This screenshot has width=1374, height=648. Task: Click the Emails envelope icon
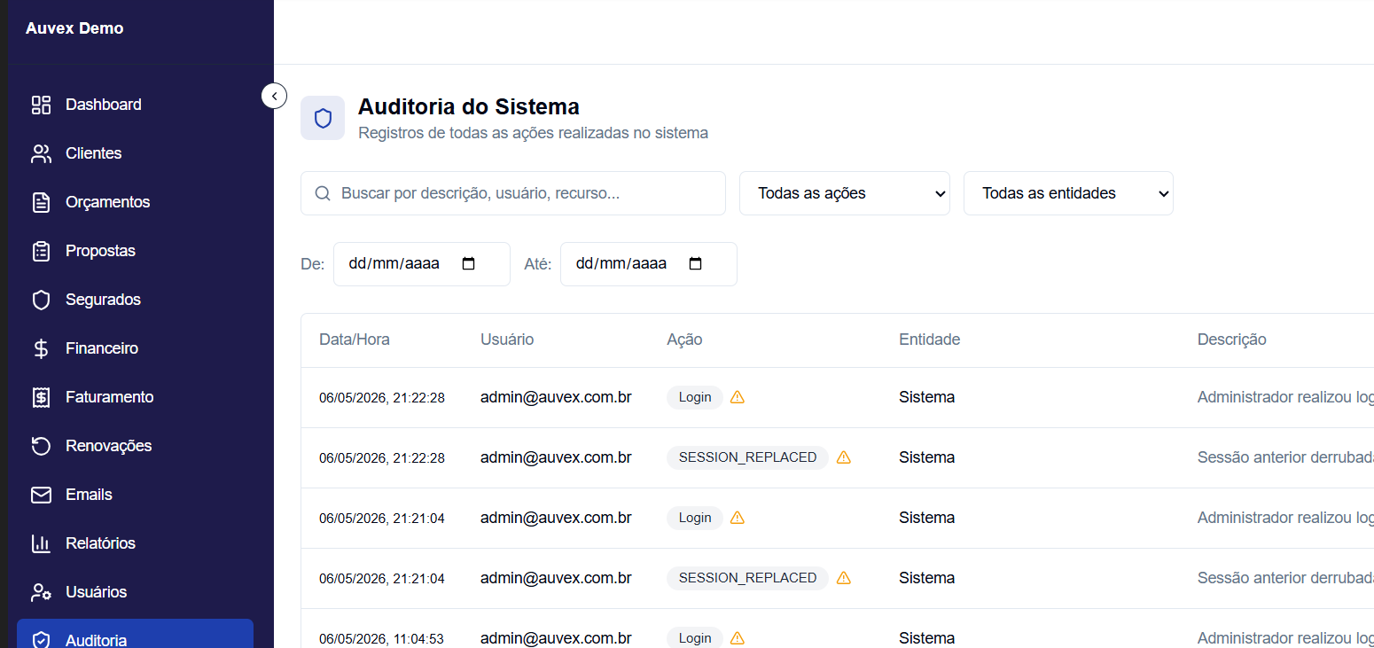pyautogui.click(x=41, y=495)
